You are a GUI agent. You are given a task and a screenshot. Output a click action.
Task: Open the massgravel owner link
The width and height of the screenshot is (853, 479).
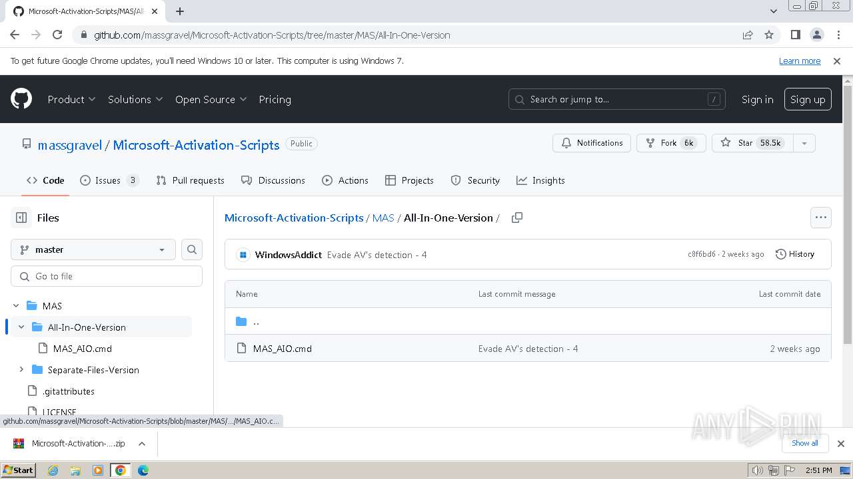[x=70, y=145]
